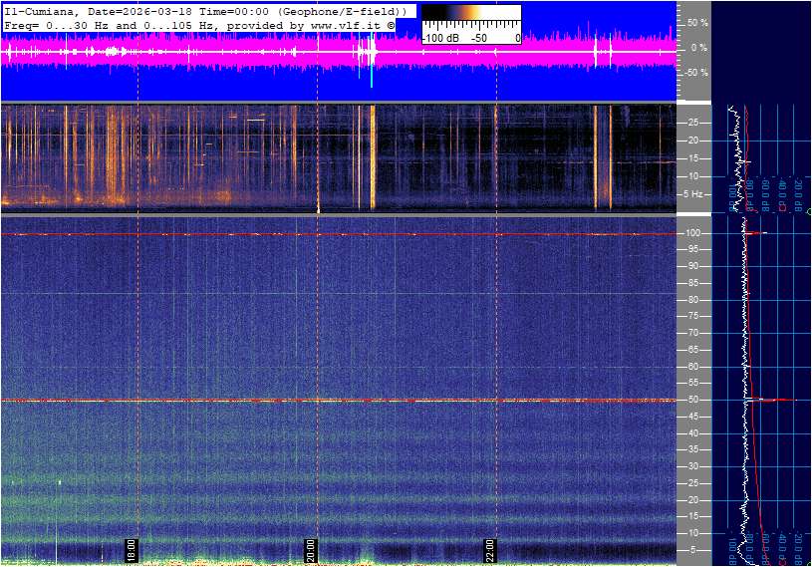The height and width of the screenshot is (567, 812).
Task: Click the positive 50 % amplitude label
Action: 696,22
